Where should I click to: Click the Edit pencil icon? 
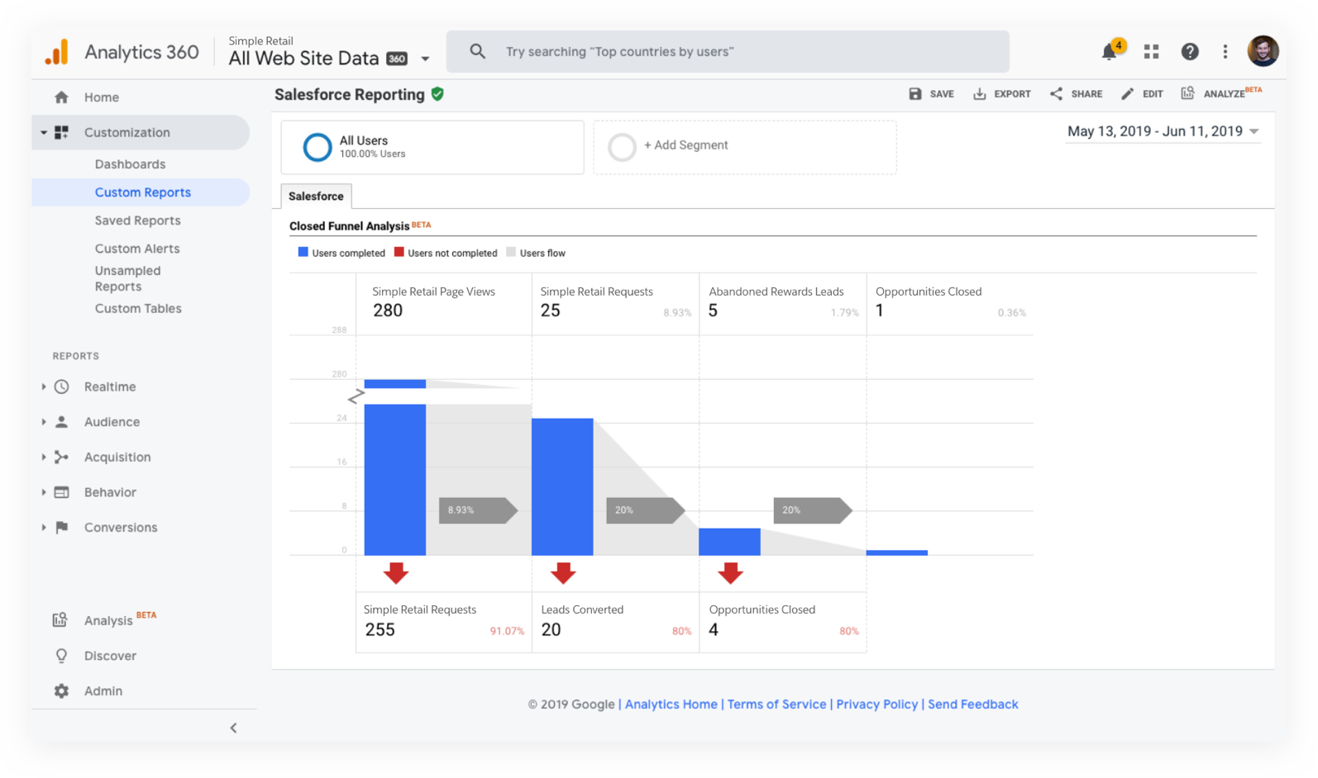(1127, 94)
